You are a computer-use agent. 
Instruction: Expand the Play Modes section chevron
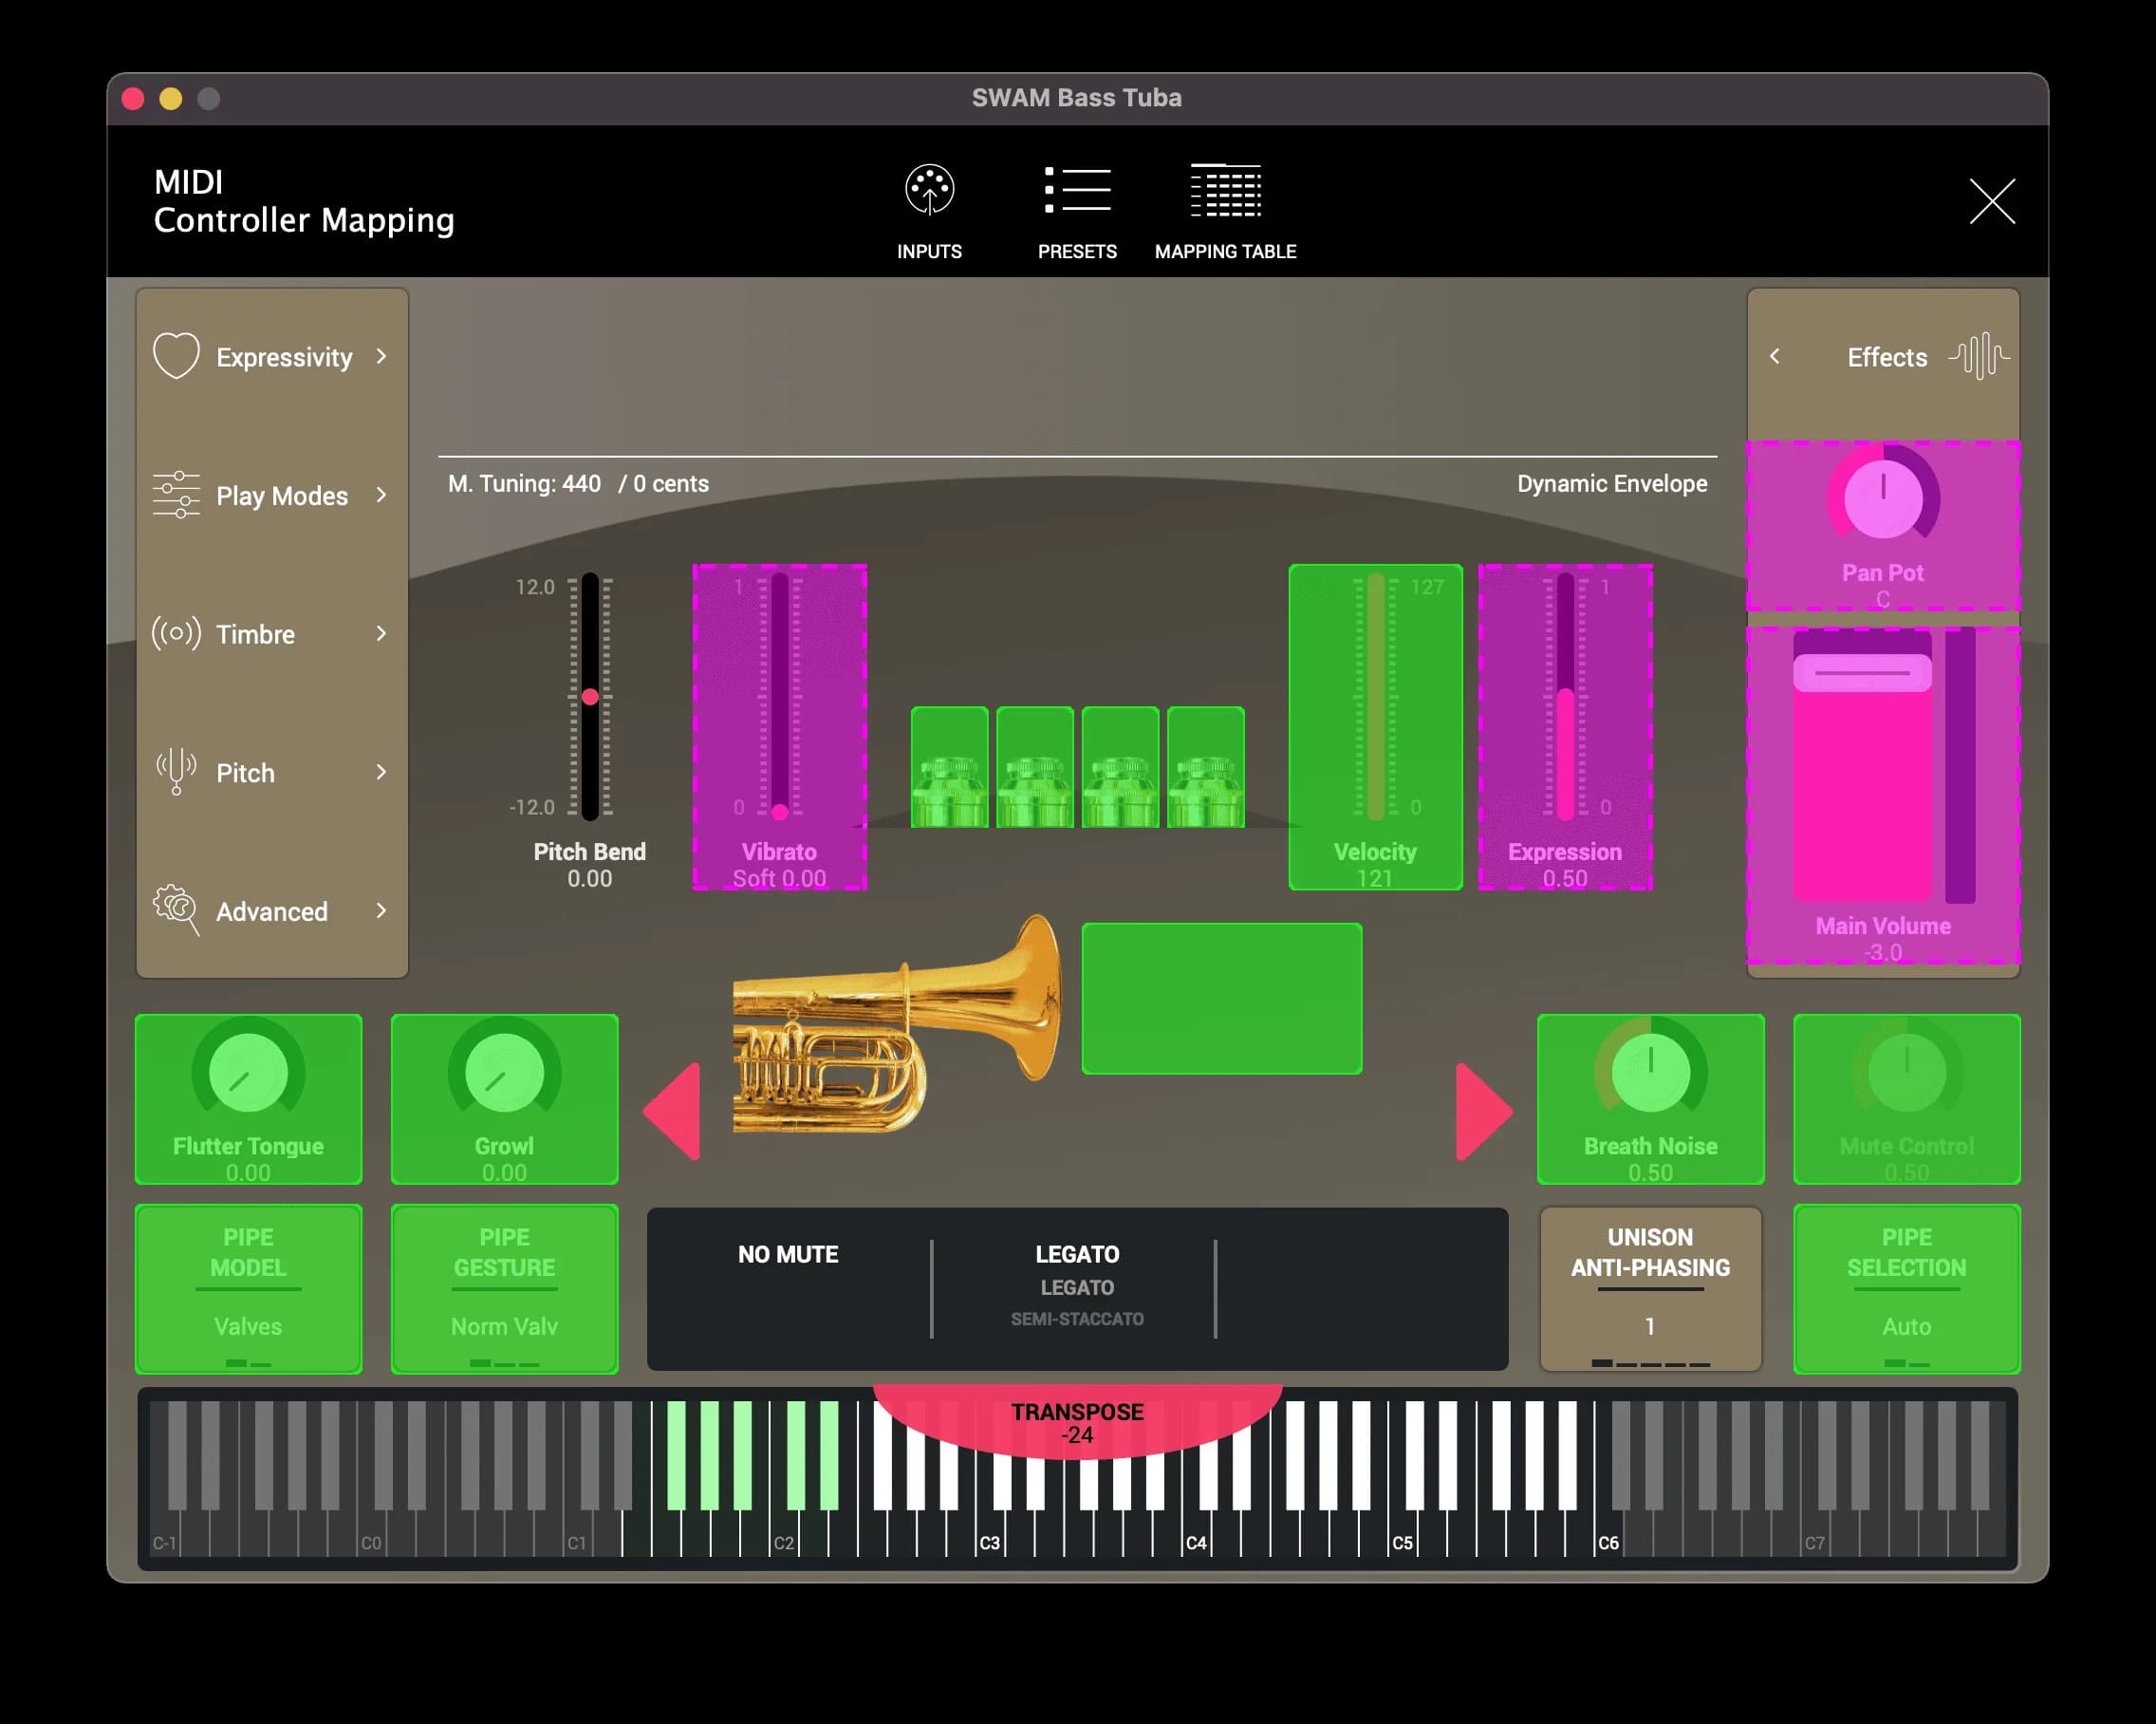[x=381, y=496]
